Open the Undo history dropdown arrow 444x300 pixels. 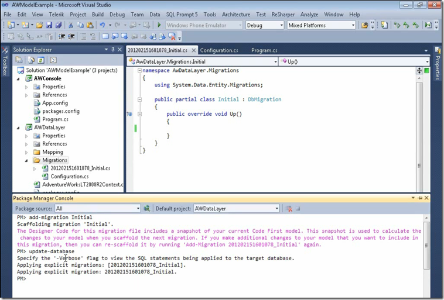point(110,25)
